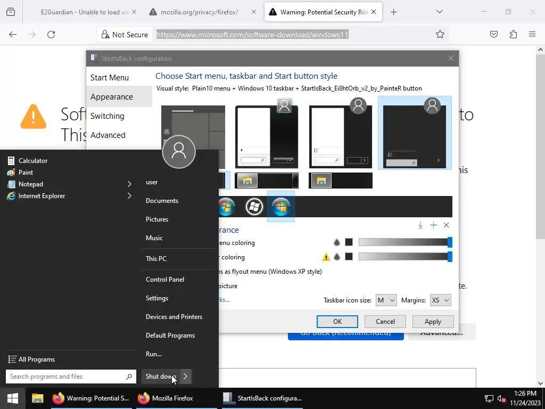This screenshot has height=409, width=545.
Task: Open File Explorer from the taskbar
Action: 38,398
